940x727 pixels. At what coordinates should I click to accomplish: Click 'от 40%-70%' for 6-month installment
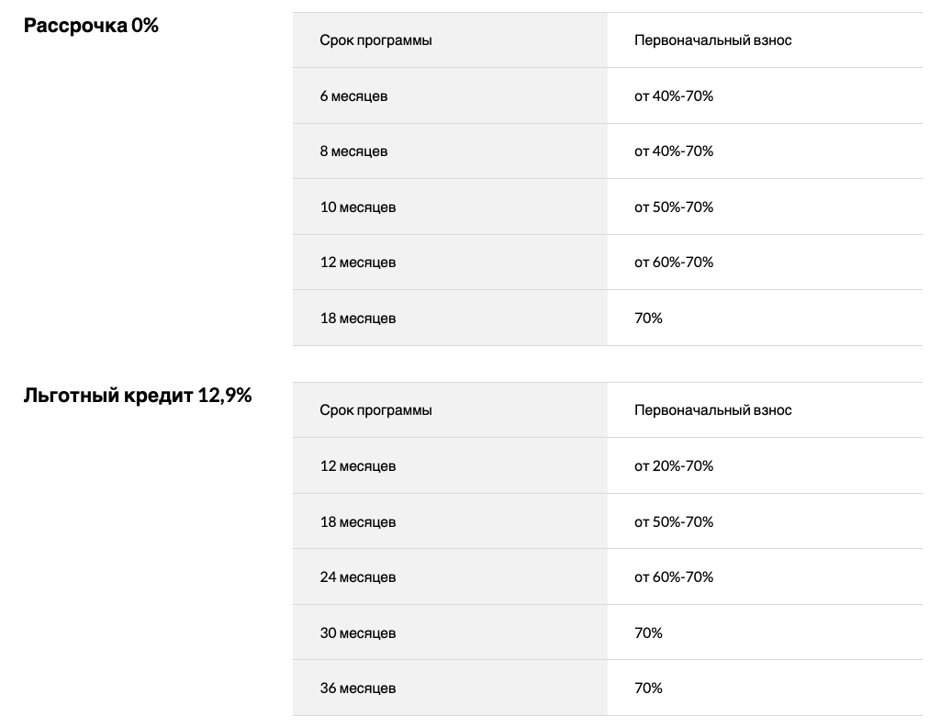pyautogui.click(x=674, y=95)
